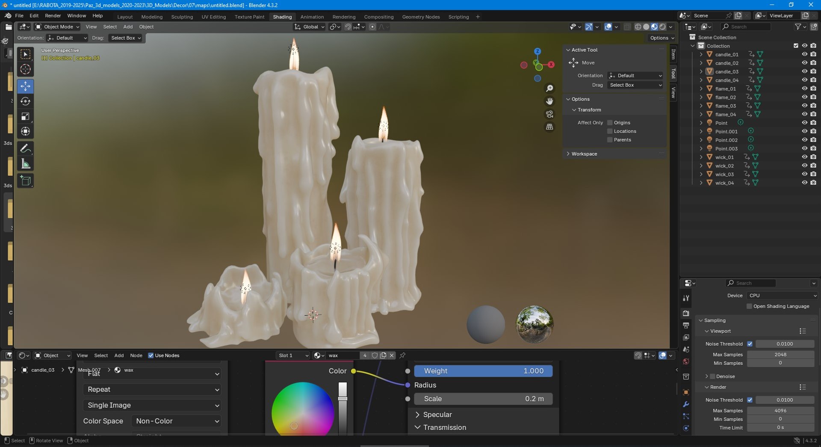Expand candle_04 in the outliner tree

(x=701, y=80)
